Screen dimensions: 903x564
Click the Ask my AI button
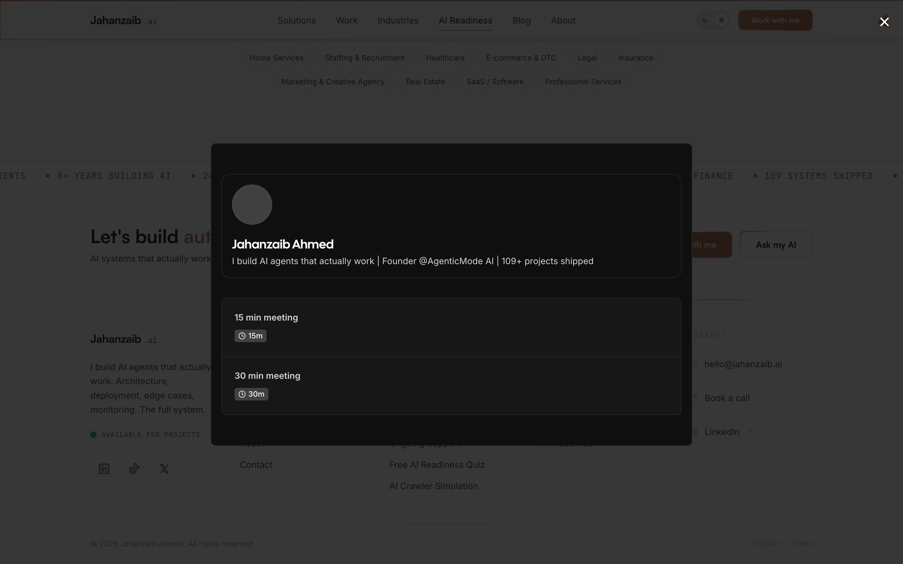coord(776,245)
